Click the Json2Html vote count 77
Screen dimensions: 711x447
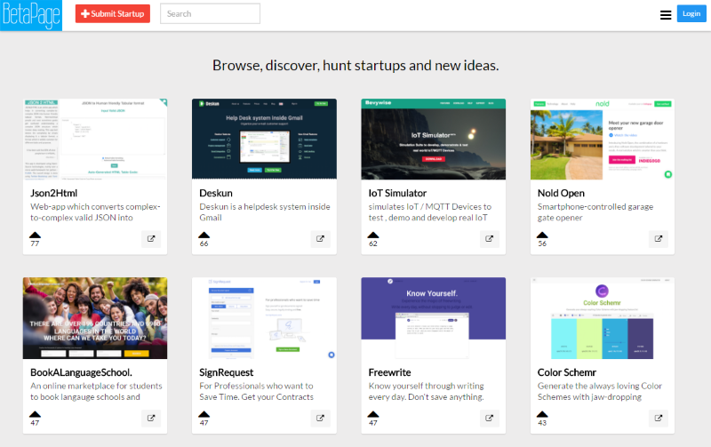[35, 243]
